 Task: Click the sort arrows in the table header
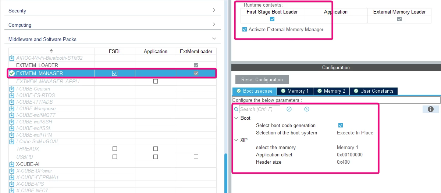tap(51, 51)
